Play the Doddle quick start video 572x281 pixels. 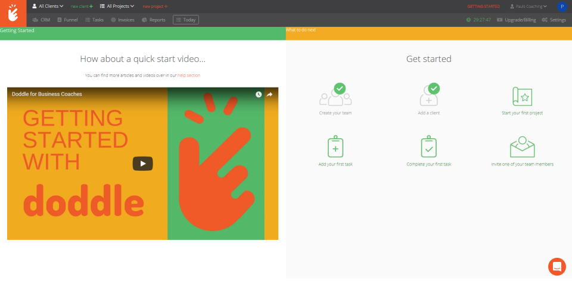[x=142, y=164]
